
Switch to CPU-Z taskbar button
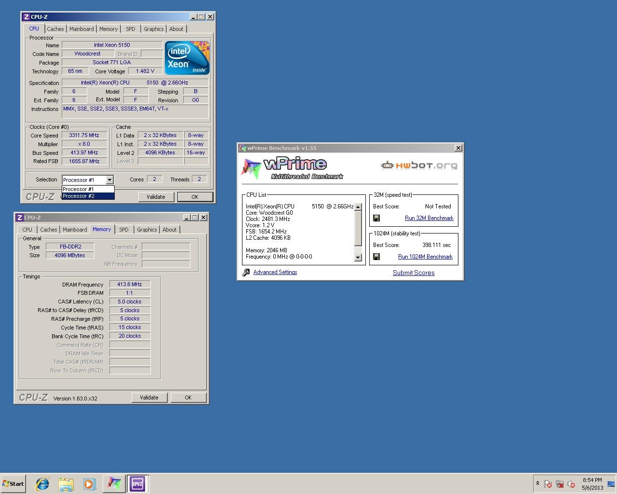pos(137,484)
